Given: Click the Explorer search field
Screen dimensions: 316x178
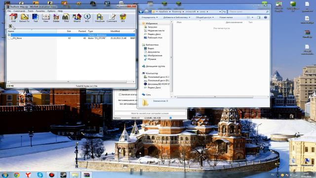Looking at the screenshot, I should (x=248, y=12).
